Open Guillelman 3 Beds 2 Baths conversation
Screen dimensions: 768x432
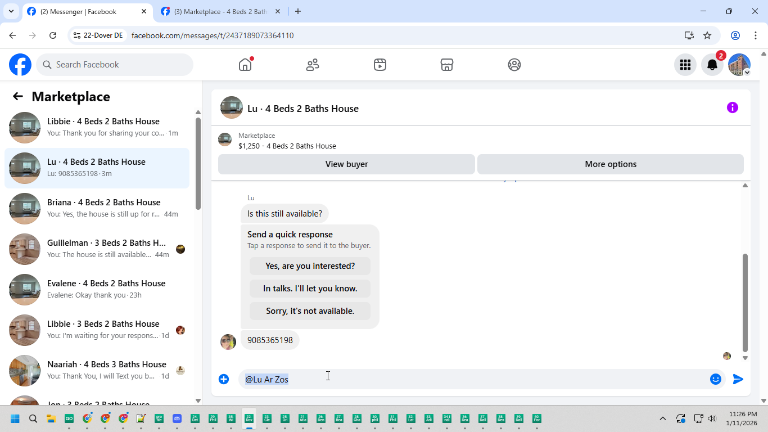97,249
